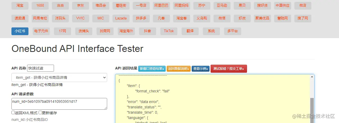Switch to the 微信 tab
This screenshot has height=123, width=339.
[x=222, y=18]
